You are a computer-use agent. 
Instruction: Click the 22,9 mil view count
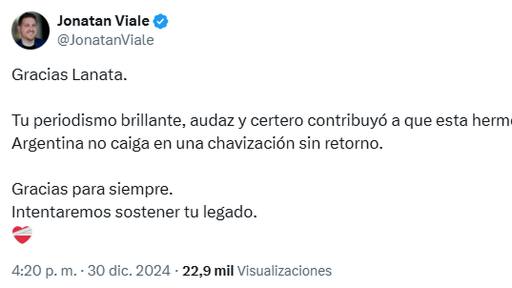[x=208, y=271]
